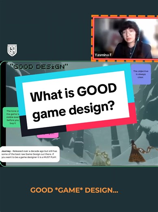This screenshot has height=212, width=158.
Task: Select the 'What is GOOD game design?' title card
Action: 76,100
